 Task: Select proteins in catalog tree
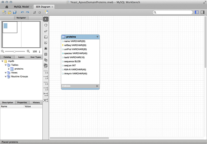(19, 69)
